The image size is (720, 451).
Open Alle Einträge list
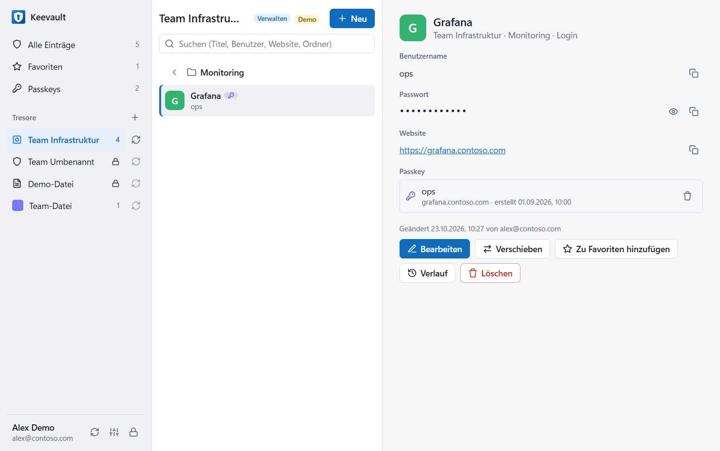(76, 45)
